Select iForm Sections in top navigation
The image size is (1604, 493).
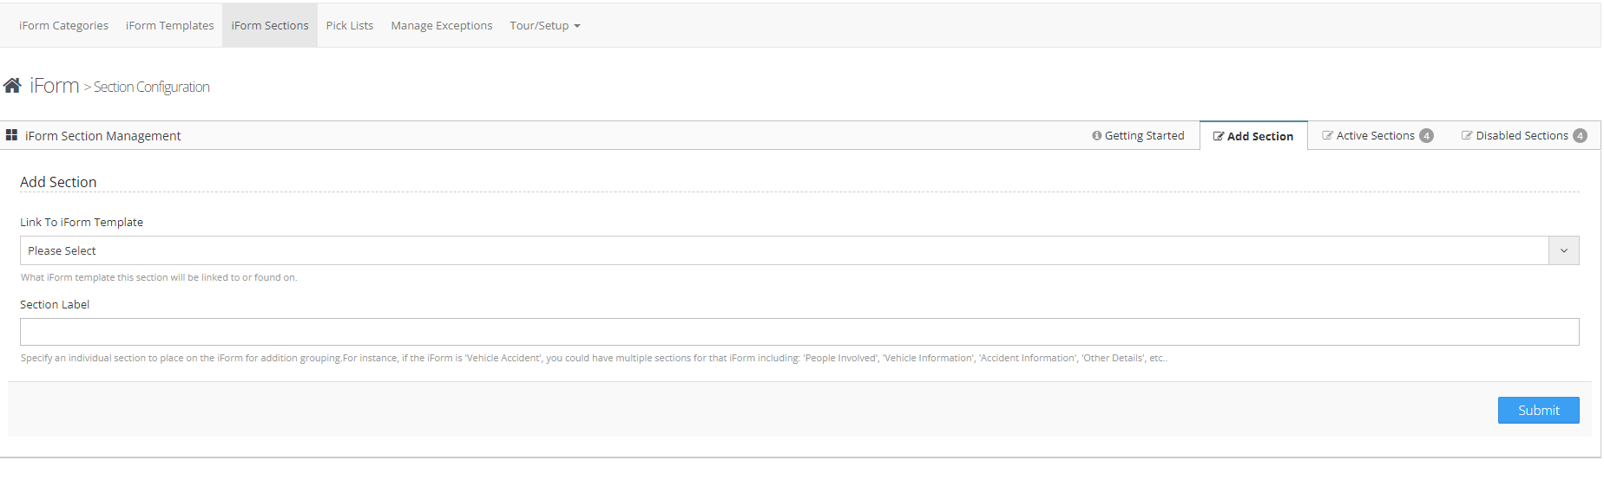coord(269,26)
